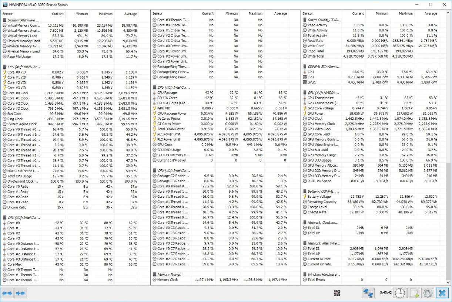Click circle icon beside Bus Clock
452x302 pixels.
click(4, 114)
